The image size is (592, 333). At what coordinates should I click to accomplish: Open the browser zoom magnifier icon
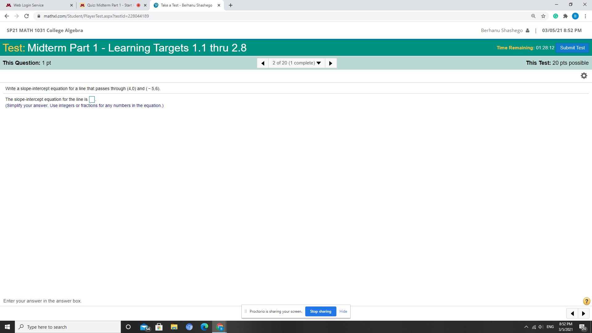click(533, 16)
